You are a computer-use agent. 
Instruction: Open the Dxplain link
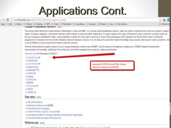tap(31, 76)
